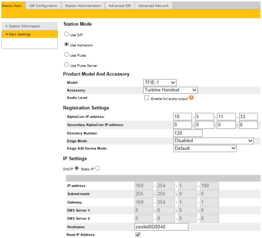The height and width of the screenshot is (238, 262).
Task: Expand the Exigo Mode dropdown
Action: click(x=213, y=141)
